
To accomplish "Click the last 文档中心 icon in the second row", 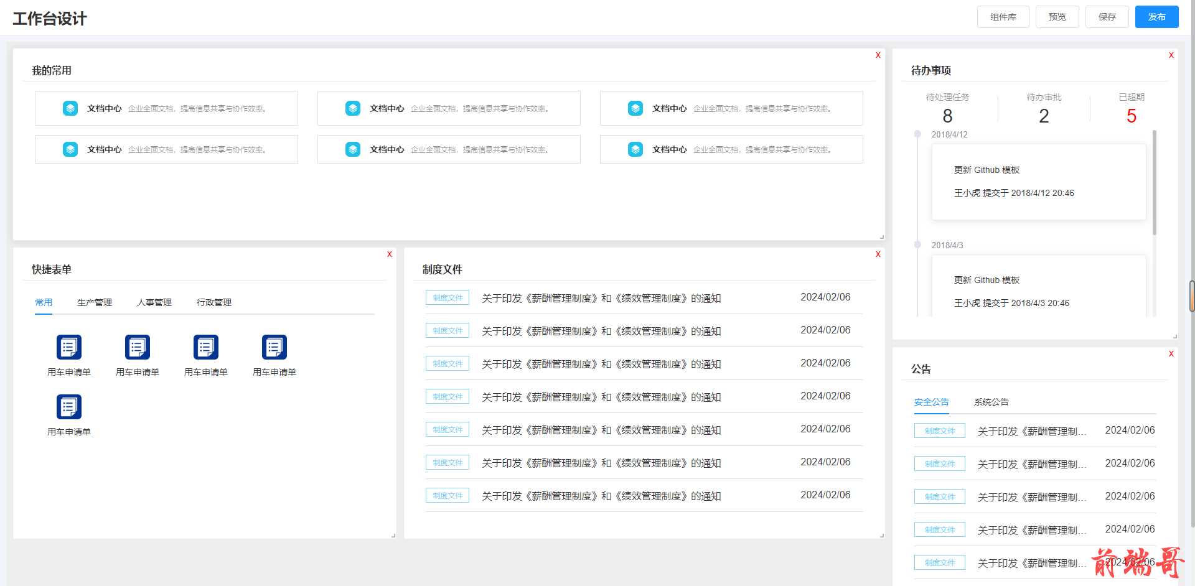I will pos(635,149).
